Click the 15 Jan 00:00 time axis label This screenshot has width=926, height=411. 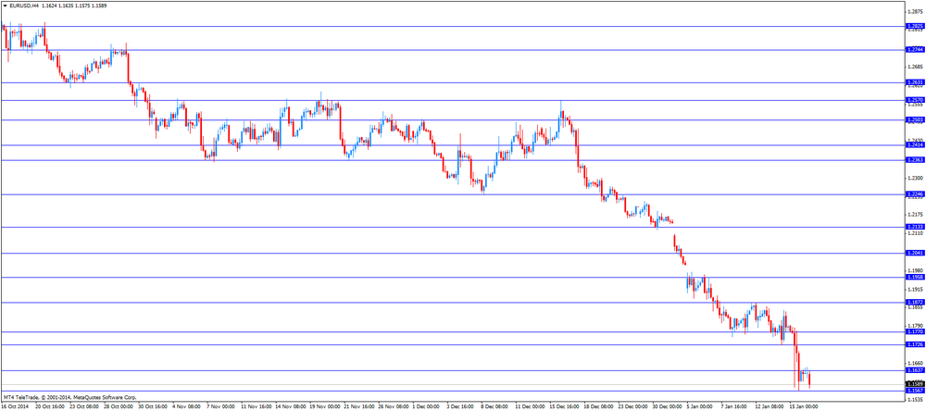pos(805,407)
